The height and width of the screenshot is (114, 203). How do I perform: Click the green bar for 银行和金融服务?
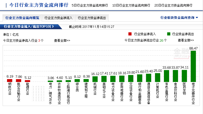pos(140,78)
